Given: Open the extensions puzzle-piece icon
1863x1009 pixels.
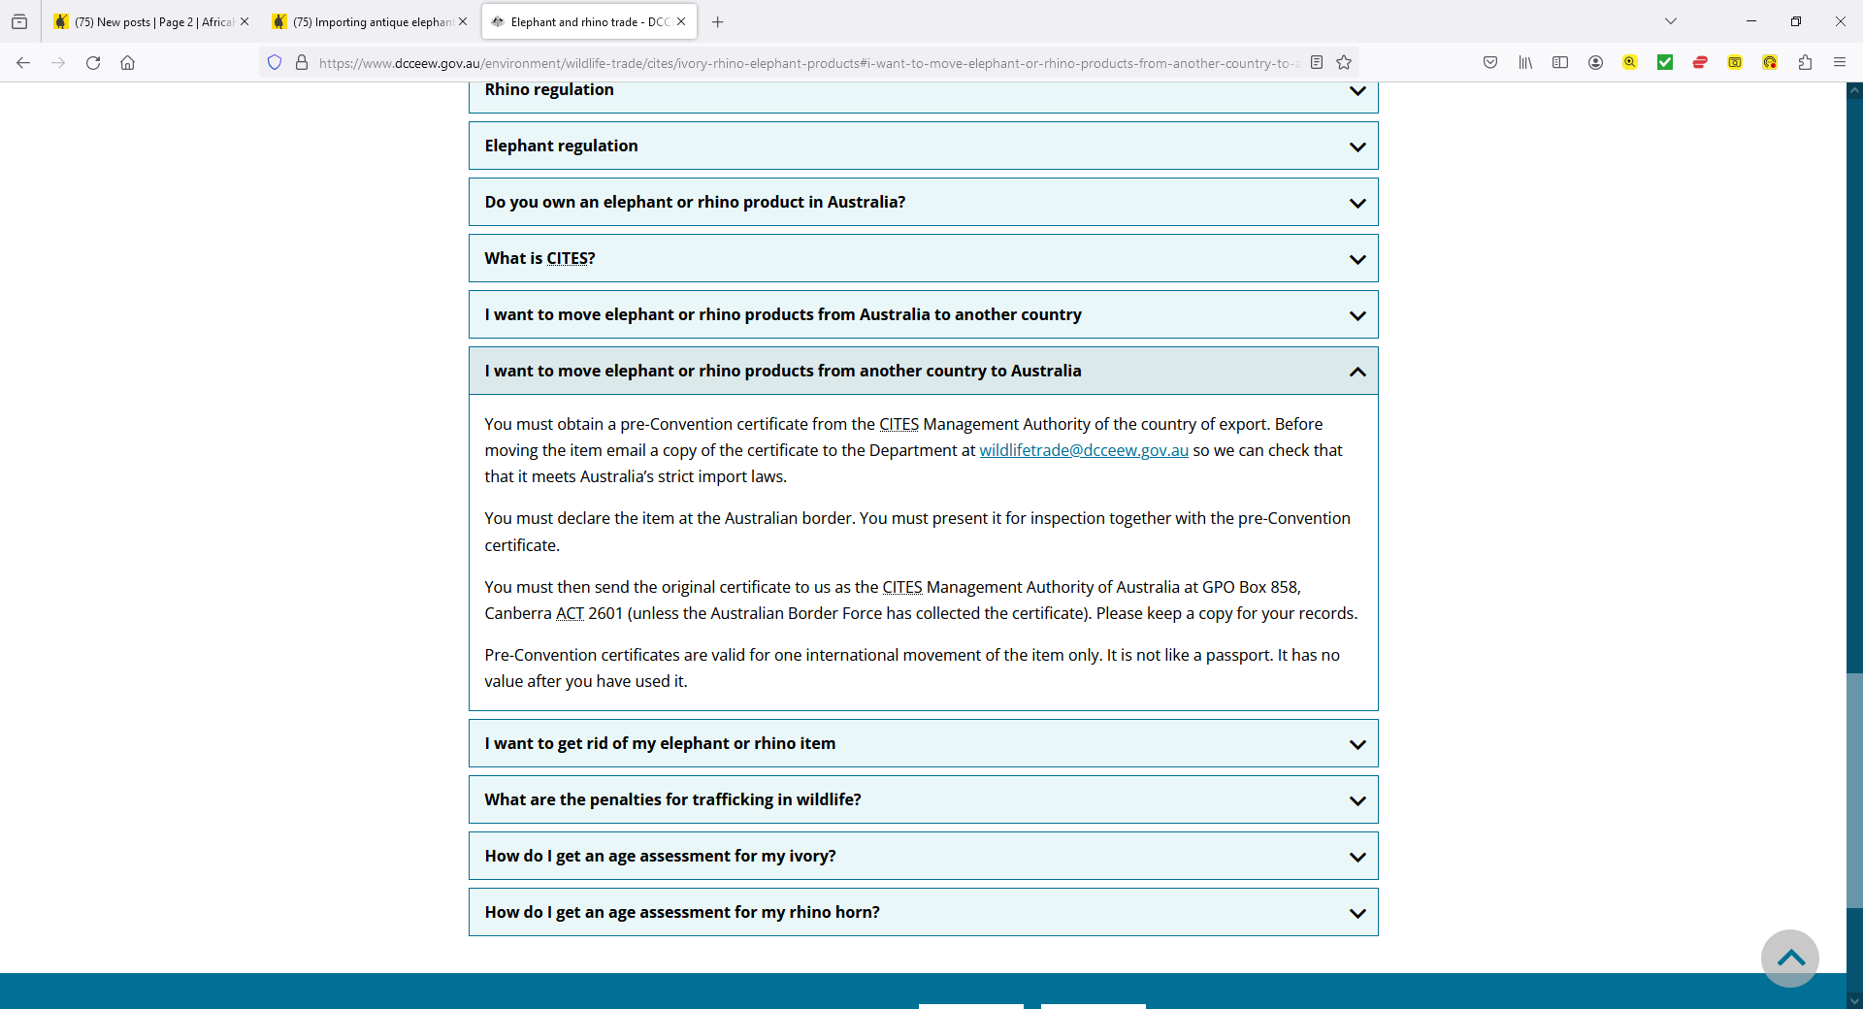Looking at the screenshot, I should [1805, 63].
